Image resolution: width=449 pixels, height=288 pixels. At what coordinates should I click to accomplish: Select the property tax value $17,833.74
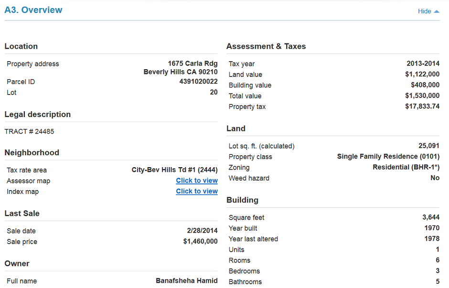click(423, 106)
